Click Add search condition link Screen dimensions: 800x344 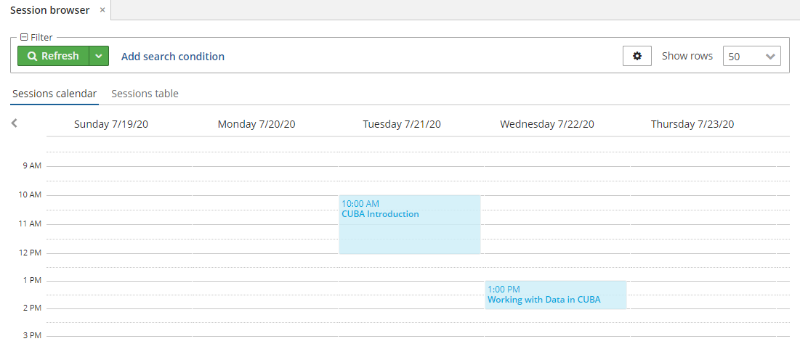[172, 57]
